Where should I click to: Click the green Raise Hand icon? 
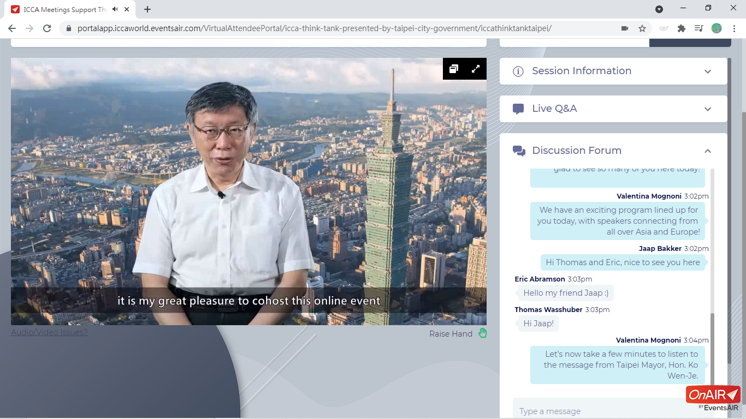pyautogui.click(x=483, y=333)
